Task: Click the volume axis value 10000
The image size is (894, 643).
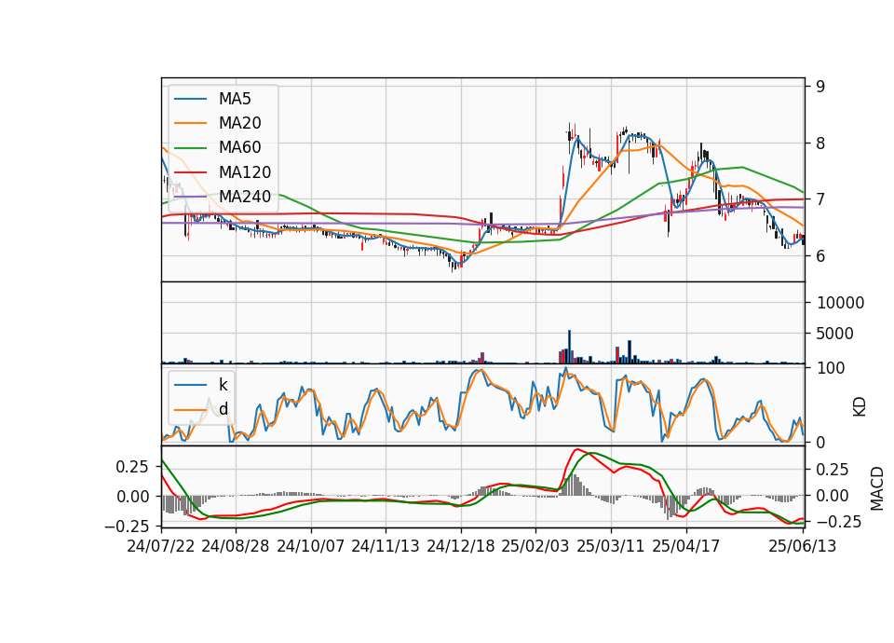Action: point(840,303)
